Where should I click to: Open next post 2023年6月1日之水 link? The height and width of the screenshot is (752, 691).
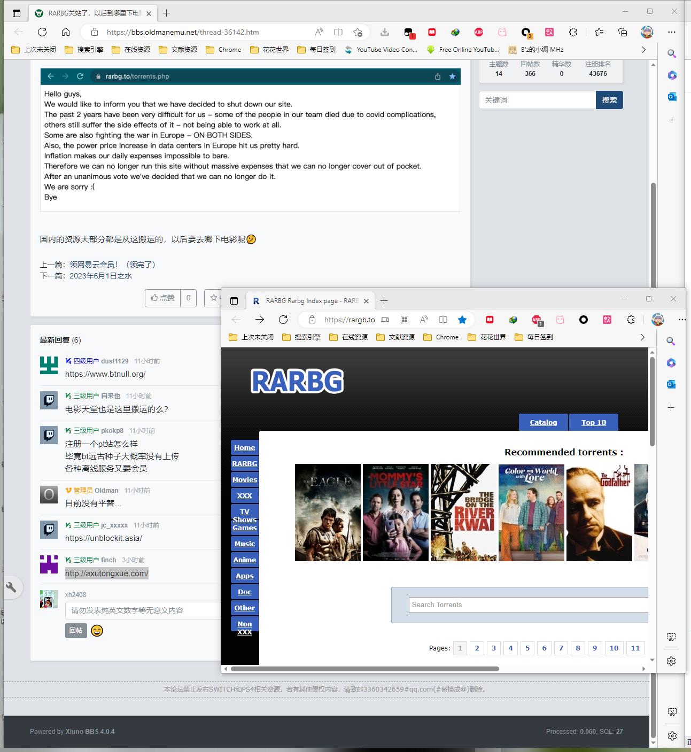pyautogui.click(x=100, y=276)
